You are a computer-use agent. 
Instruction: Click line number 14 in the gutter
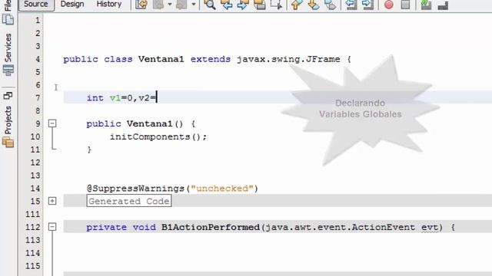click(35, 189)
